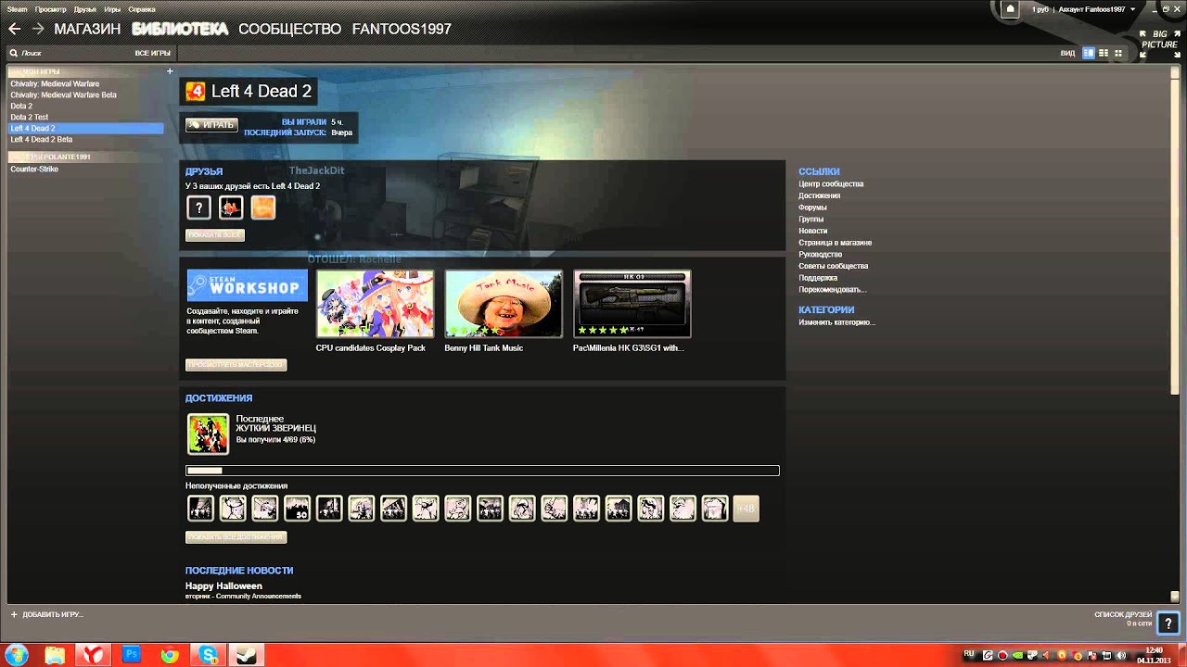Image resolution: width=1187 pixels, height=667 pixels.
Task: Click the search magnifier icon
Action: click(x=14, y=54)
